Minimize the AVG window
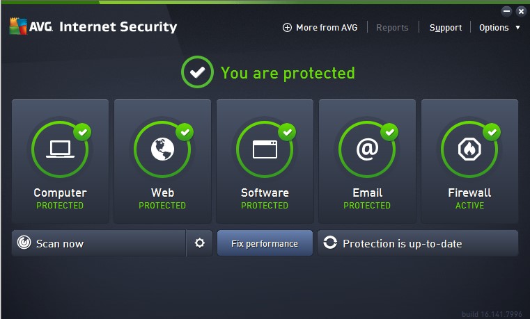The height and width of the screenshot is (319, 530). click(506, 10)
